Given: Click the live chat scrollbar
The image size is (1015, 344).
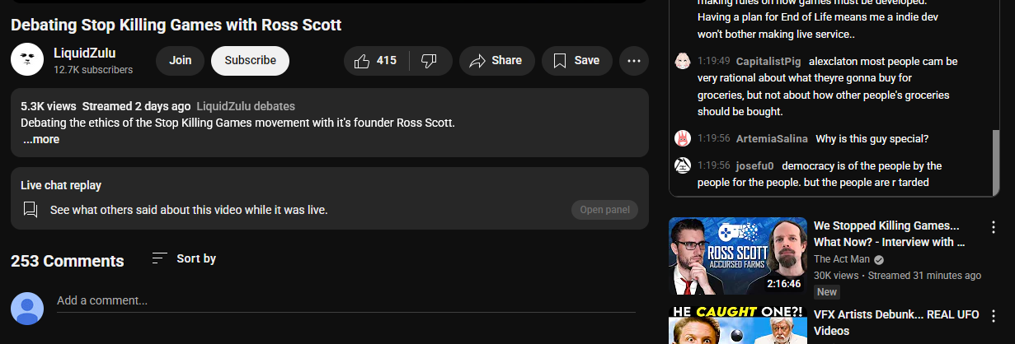Looking at the screenshot, I should point(995,160).
